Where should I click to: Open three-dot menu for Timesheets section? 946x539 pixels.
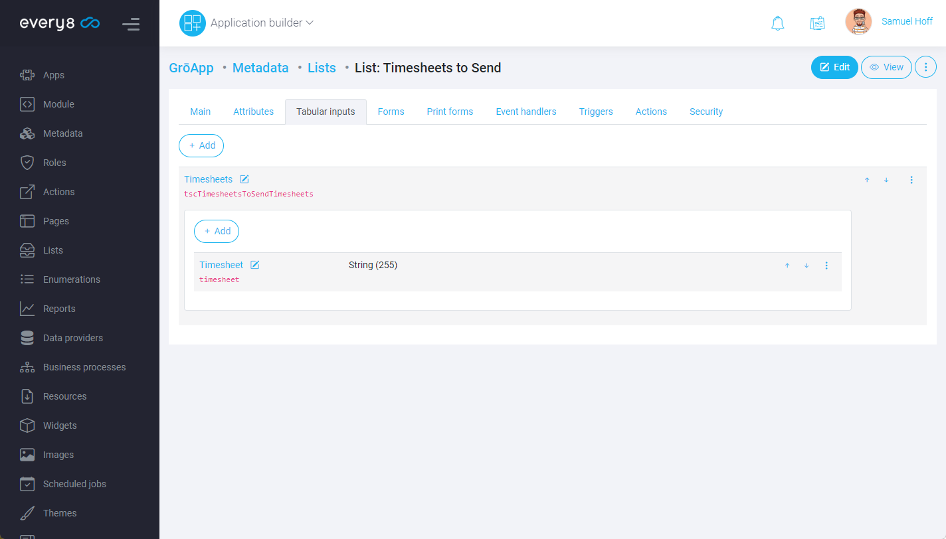(911, 180)
